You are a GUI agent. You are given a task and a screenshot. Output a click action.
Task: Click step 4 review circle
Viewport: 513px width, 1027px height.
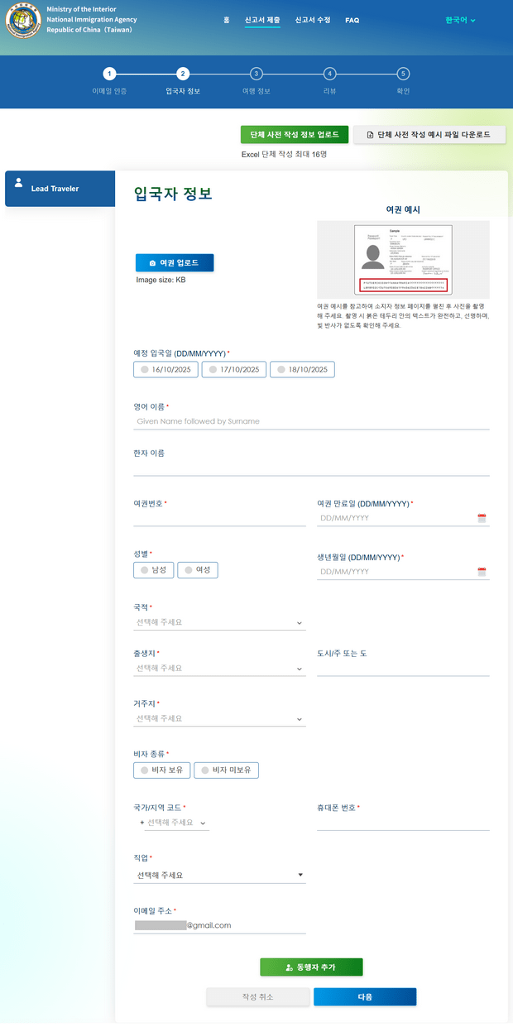(x=329, y=74)
